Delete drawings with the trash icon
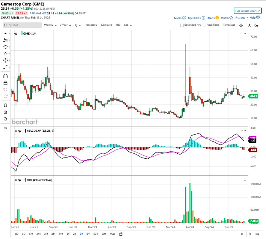Screen dimensions: 266x239 5,105
